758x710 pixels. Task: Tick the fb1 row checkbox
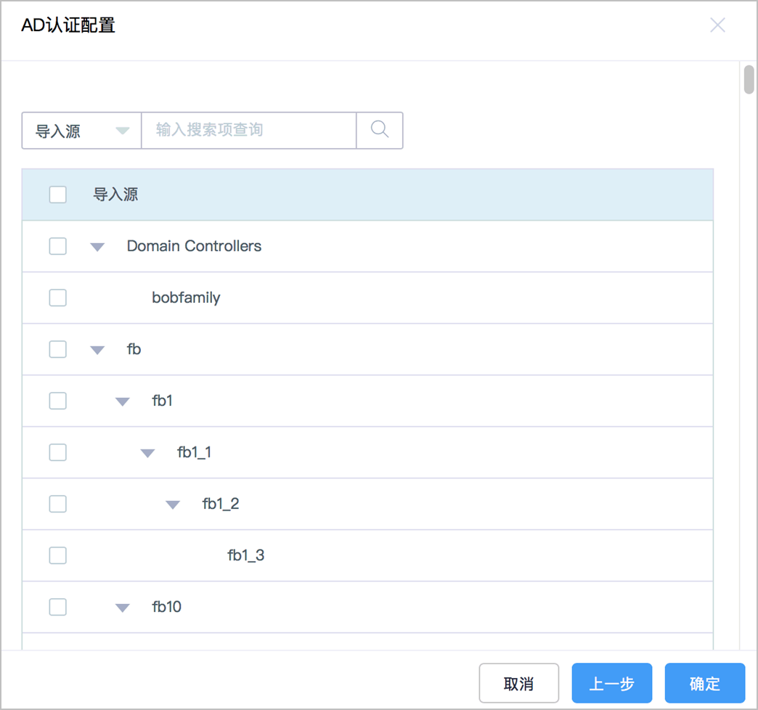pos(58,401)
